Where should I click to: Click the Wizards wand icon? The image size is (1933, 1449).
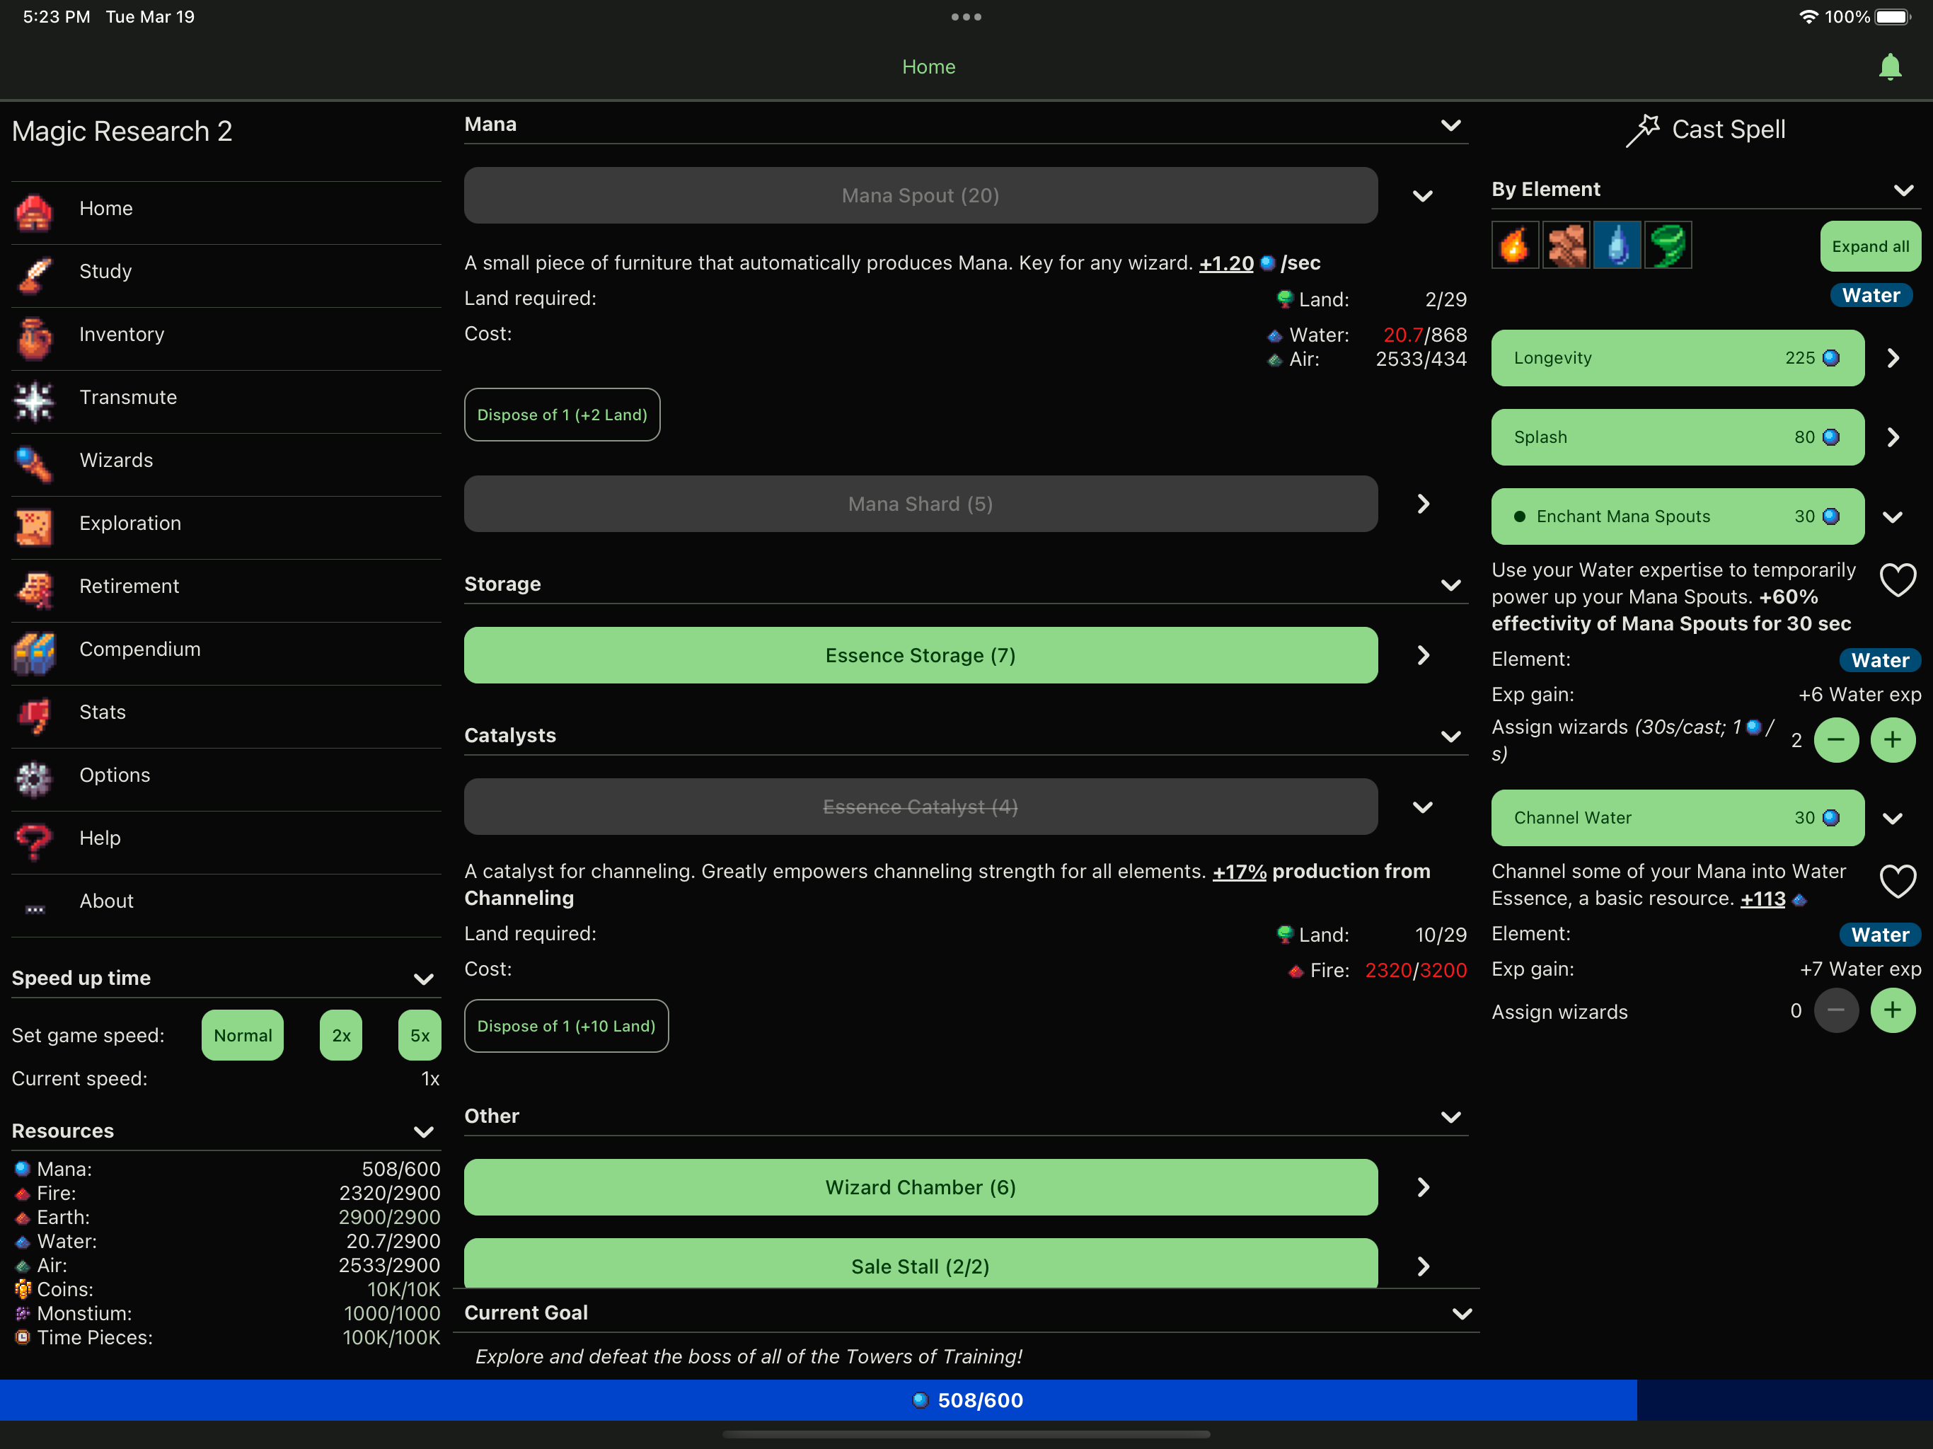coord(34,464)
